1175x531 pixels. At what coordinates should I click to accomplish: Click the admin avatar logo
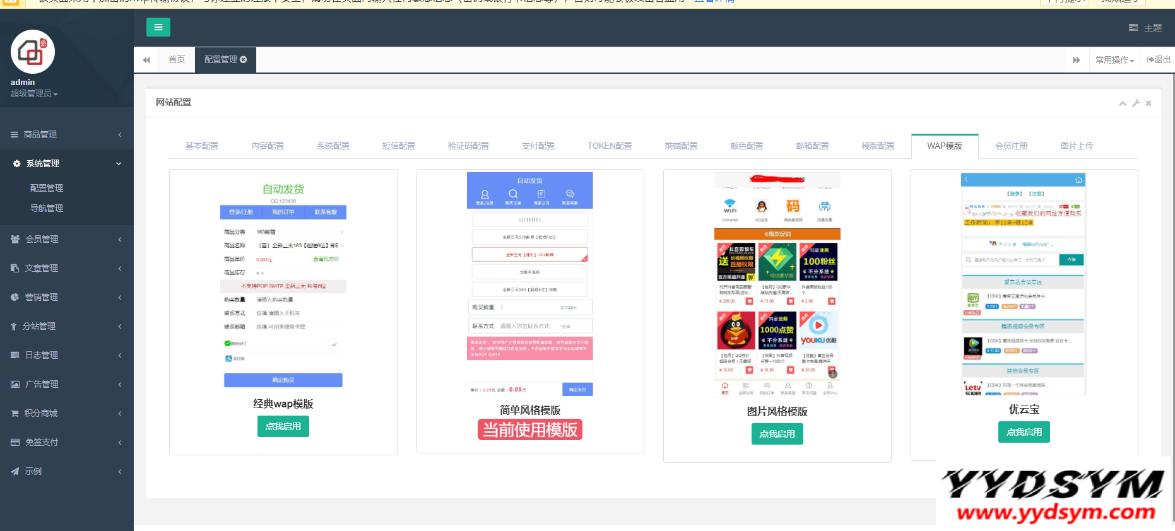pos(33,52)
